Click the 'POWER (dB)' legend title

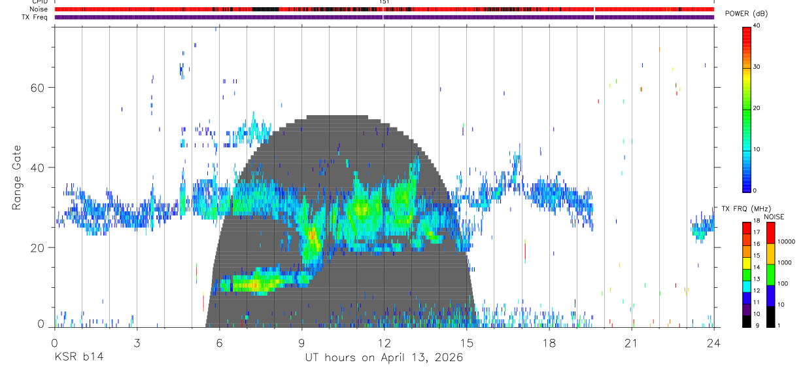[748, 14]
